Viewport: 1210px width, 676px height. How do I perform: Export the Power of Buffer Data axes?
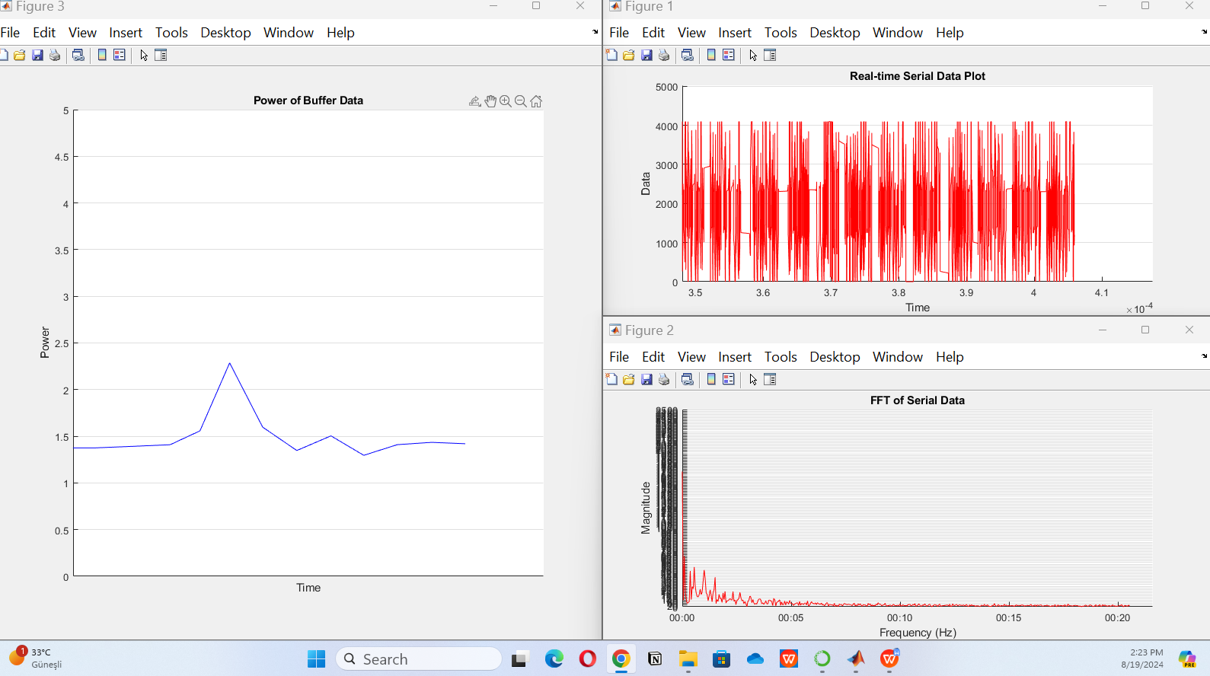pos(474,101)
